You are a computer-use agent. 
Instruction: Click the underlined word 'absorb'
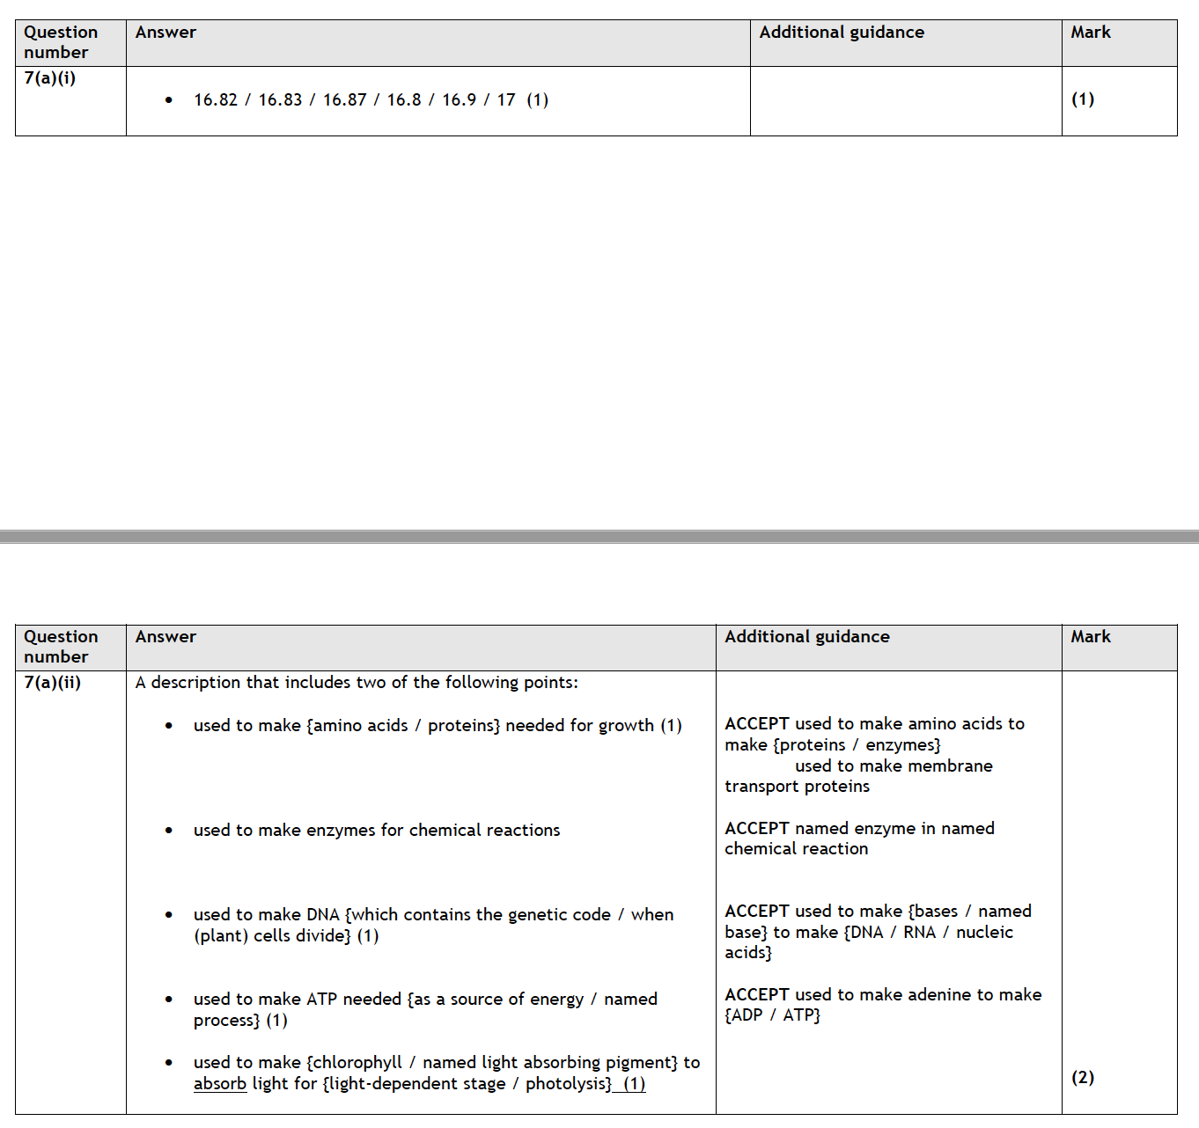click(x=220, y=1084)
